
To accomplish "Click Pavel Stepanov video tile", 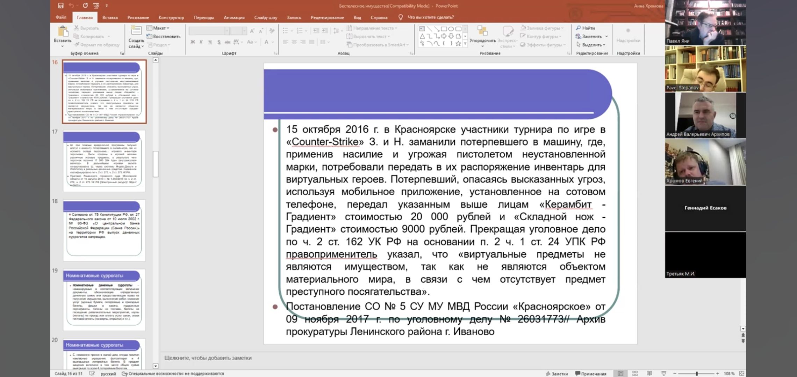I will [705, 69].
